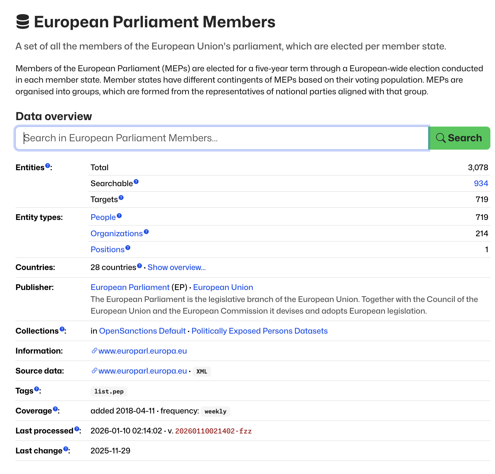This screenshot has width=495, height=474.
Task: Click help icon next to Organizations
Action: point(146,232)
